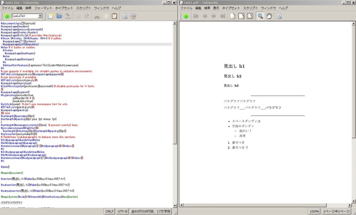This screenshot has width=356, height=215.
Task: Paste from the clipboard
Action: 114,16
